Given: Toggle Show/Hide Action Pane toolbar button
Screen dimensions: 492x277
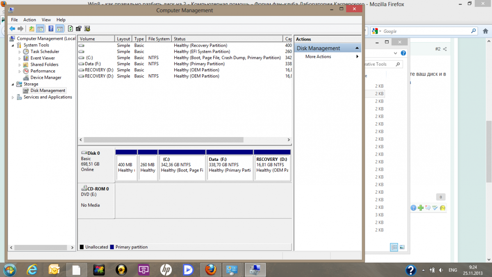Looking at the screenshot, I should 59,29.
